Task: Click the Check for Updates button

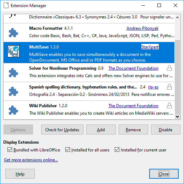Action: pos(62,130)
